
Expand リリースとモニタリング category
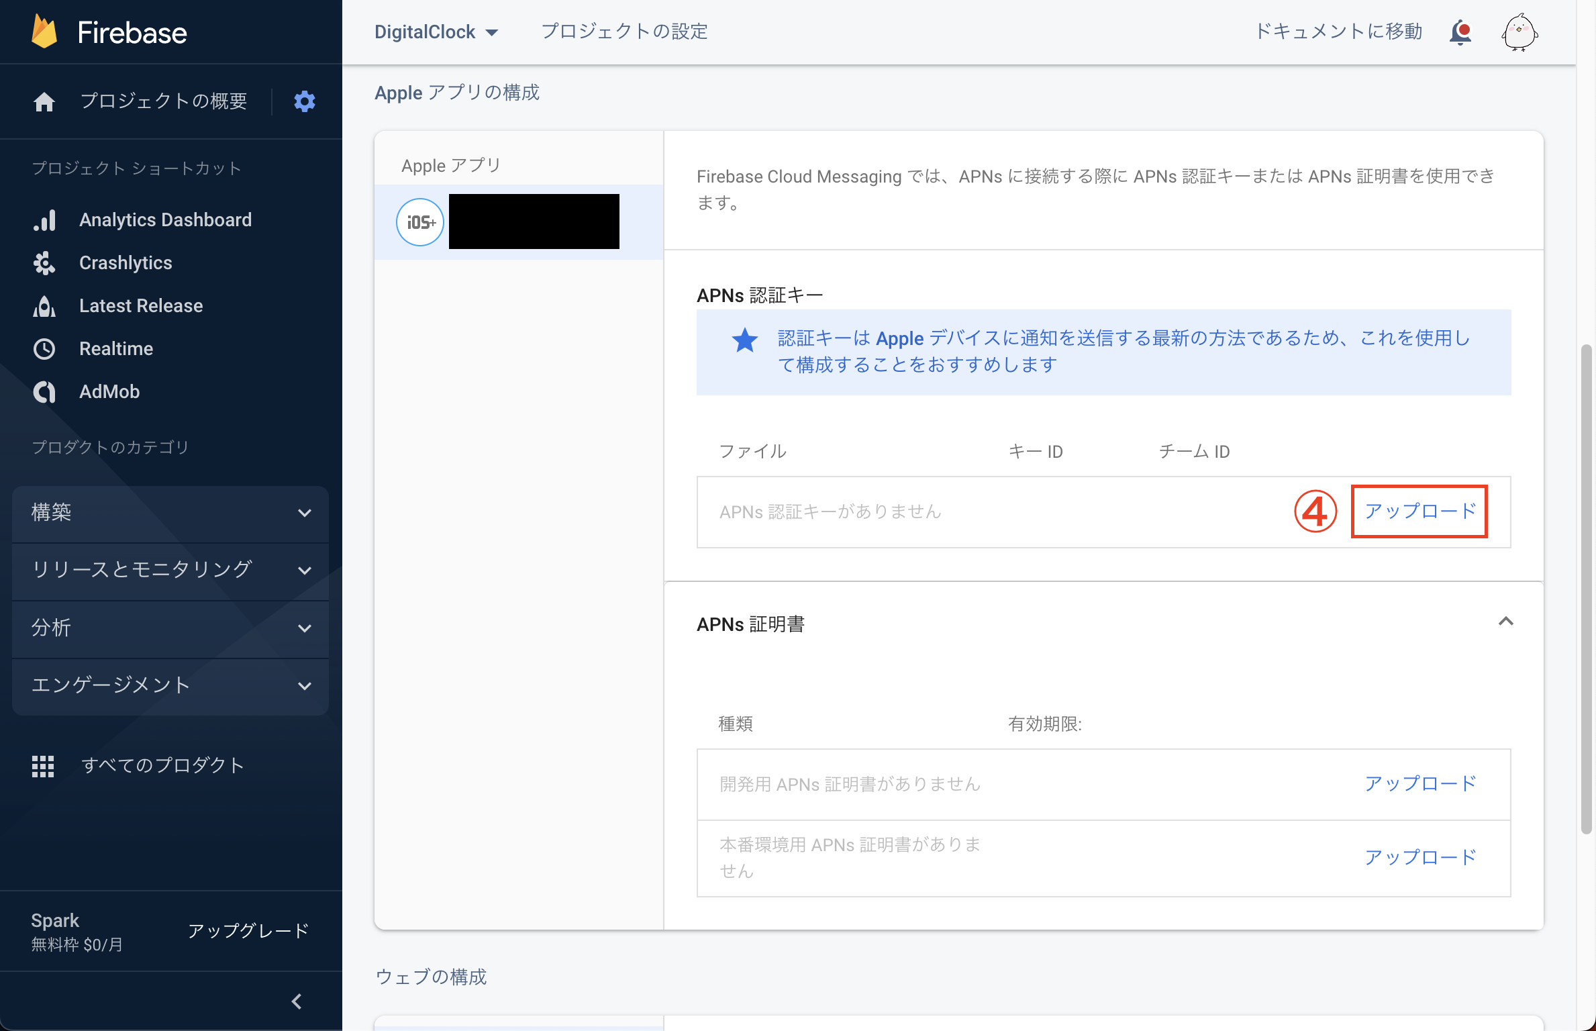click(170, 571)
